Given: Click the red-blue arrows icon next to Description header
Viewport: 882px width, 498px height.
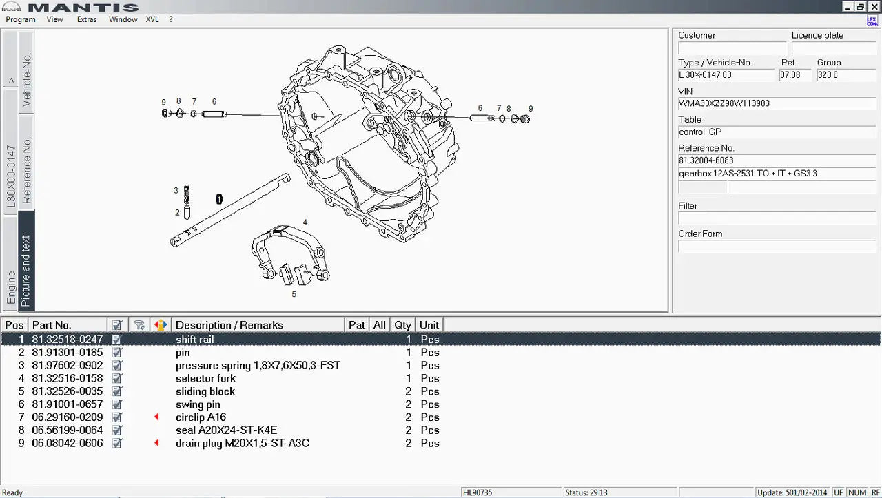Looking at the screenshot, I should (160, 324).
